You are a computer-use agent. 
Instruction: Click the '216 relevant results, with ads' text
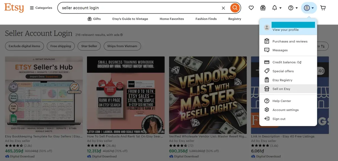[x=97, y=35]
